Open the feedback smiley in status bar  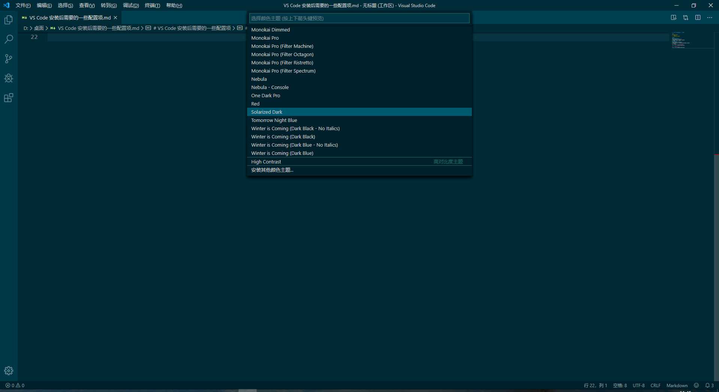[696, 385]
